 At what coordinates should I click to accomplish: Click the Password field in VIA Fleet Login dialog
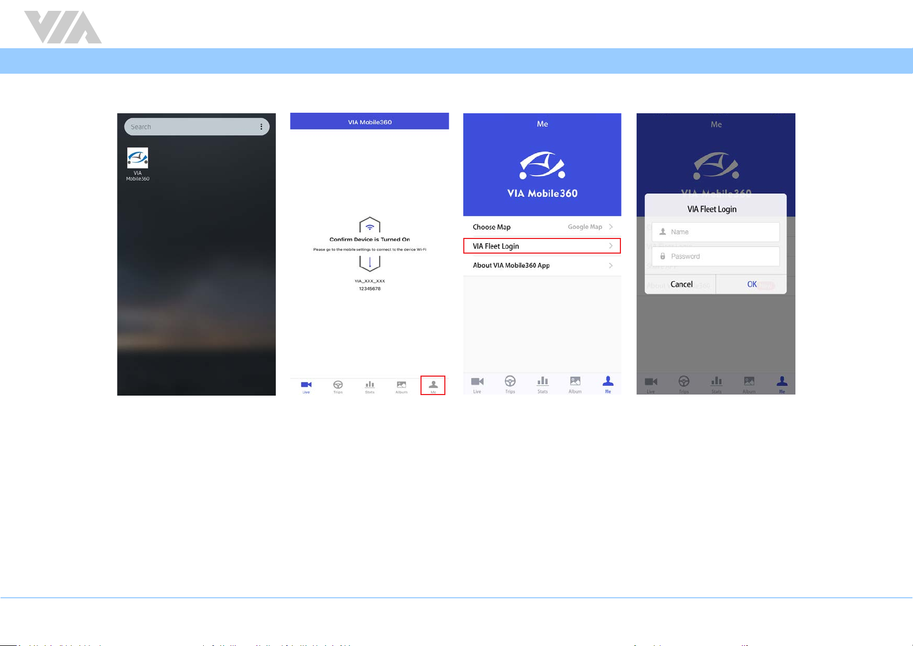point(716,256)
